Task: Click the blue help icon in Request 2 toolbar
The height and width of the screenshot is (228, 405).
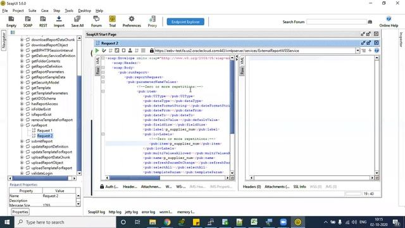Action: pos(377,51)
